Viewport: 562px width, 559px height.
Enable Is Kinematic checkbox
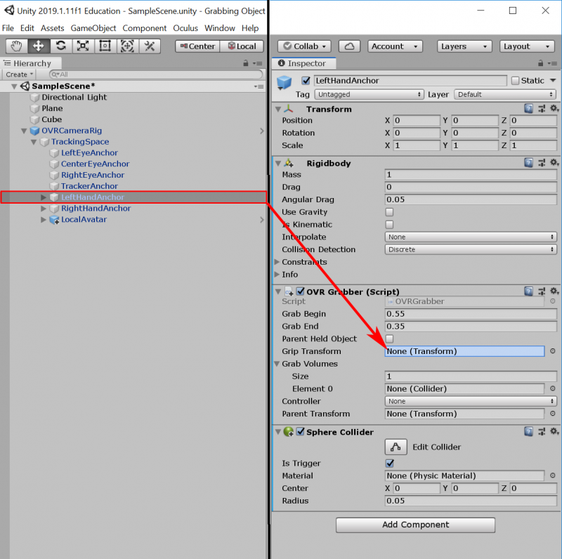[389, 225]
